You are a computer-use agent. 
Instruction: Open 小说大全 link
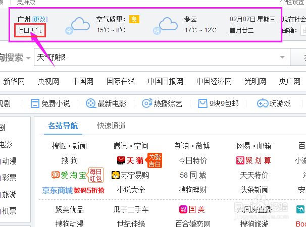tap(131, 190)
